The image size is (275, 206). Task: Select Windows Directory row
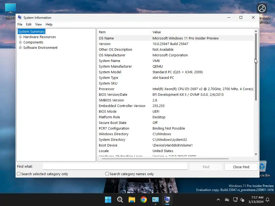click(x=176, y=134)
